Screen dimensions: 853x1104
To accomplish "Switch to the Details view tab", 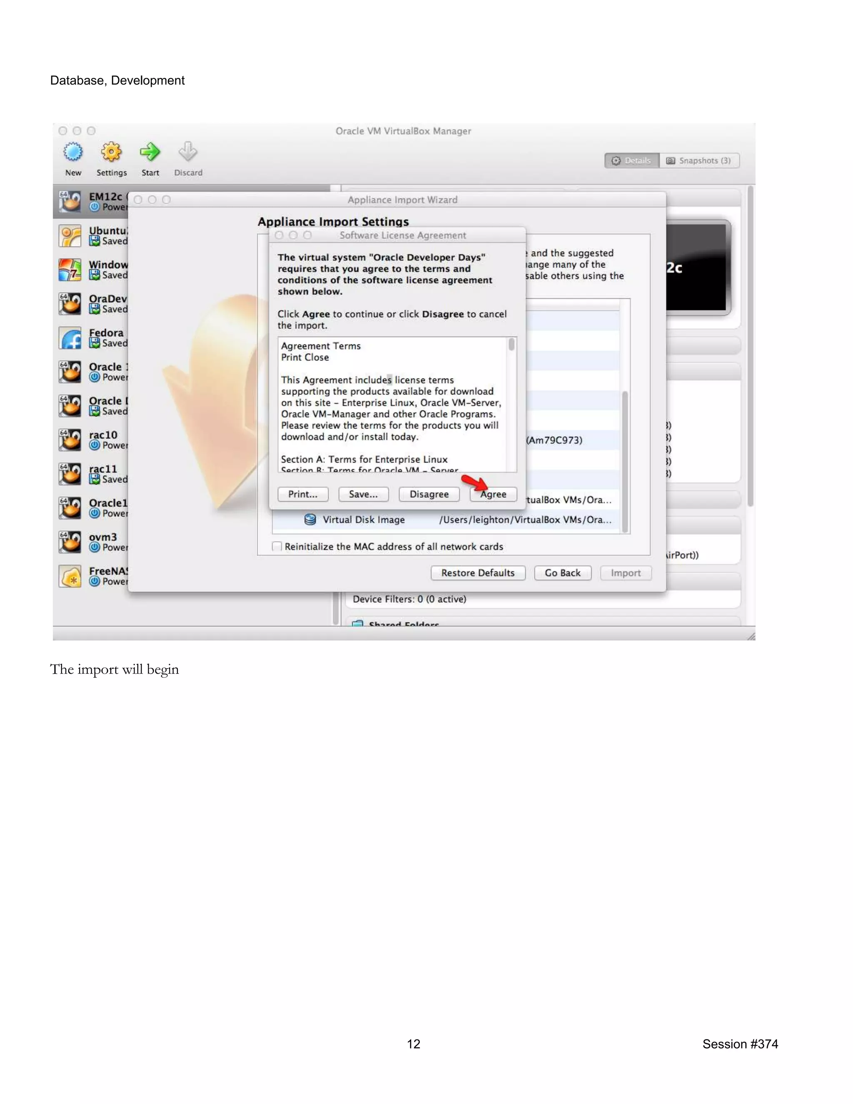I will pyautogui.click(x=632, y=161).
